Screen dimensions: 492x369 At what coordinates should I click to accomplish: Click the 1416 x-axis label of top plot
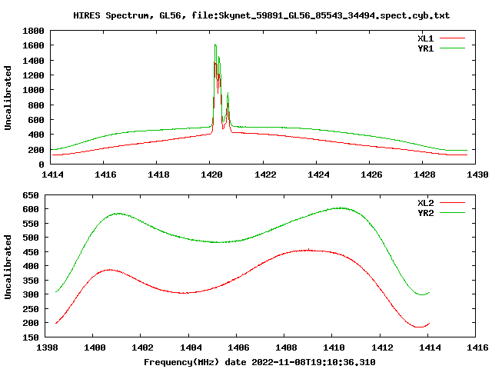click(105, 175)
